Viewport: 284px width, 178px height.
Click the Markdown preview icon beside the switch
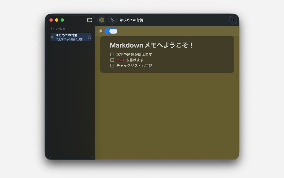(x=101, y=31)
